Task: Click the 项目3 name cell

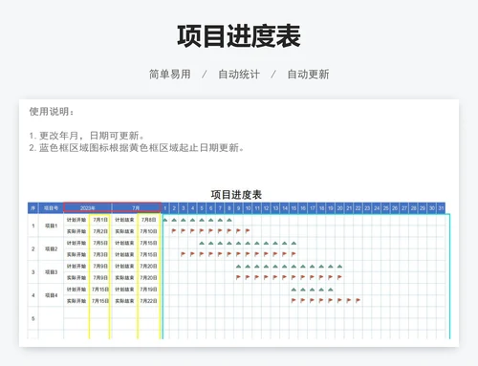Action: 51,272
